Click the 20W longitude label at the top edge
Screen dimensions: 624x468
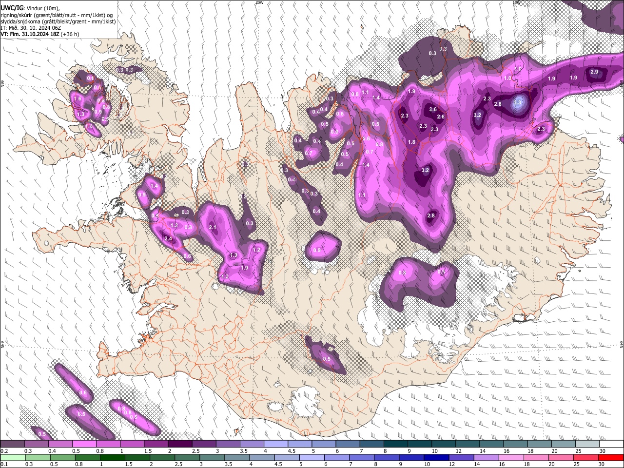point(259,2)
